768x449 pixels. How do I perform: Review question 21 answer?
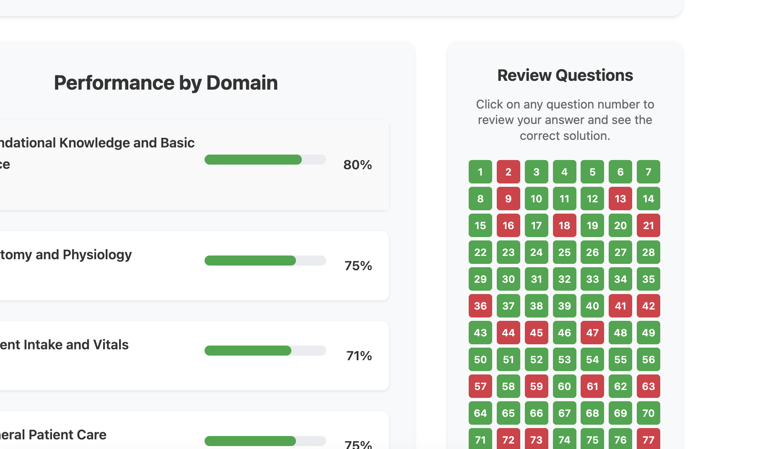point(648,225)
